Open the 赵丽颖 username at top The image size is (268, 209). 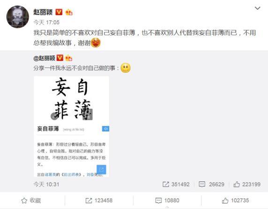click(x=43, y=12)
